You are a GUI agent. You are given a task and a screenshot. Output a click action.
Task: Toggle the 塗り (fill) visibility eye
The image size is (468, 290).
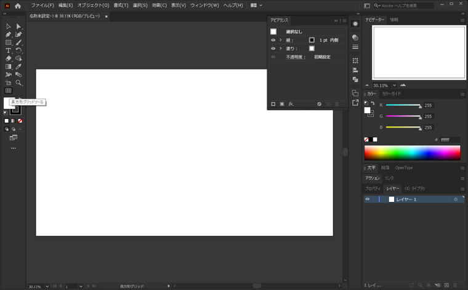point(273,48)
